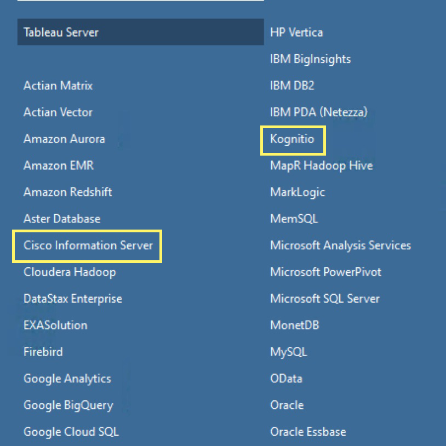Image resolution: width=446 pixels, height=446 pixels.
Task: Click the Kognitio connector
Action: [x=292, y=139]
